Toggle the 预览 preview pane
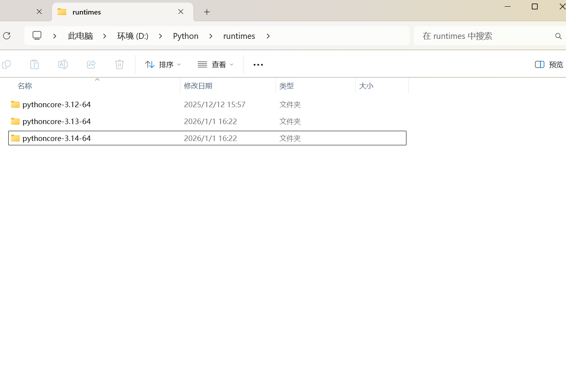Viewport: 566px width, 377px height. [x=548, y=64]
